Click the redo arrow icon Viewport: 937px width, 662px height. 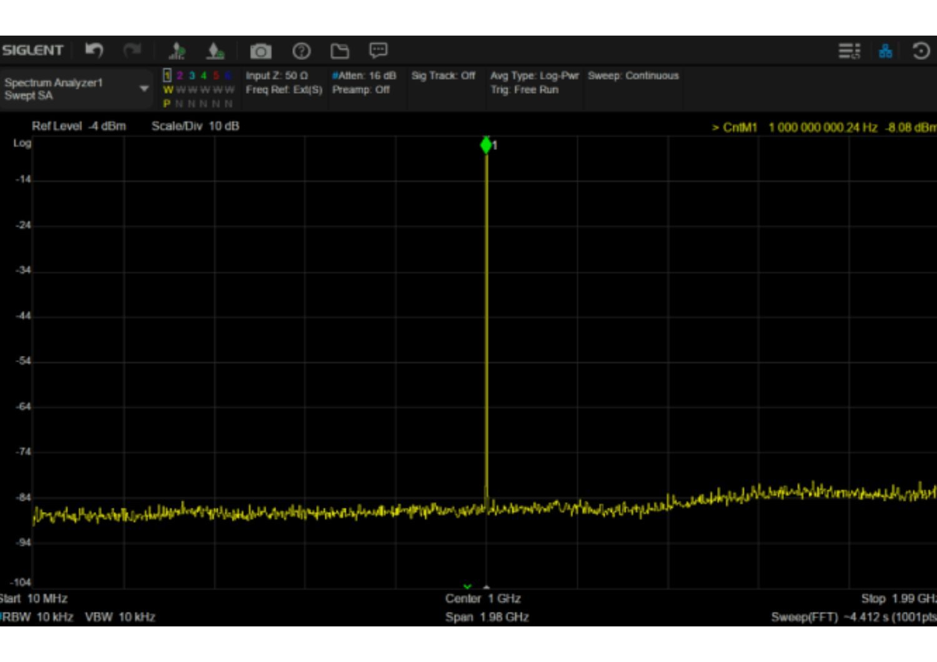pyautogui.click(x=132, y=50)
